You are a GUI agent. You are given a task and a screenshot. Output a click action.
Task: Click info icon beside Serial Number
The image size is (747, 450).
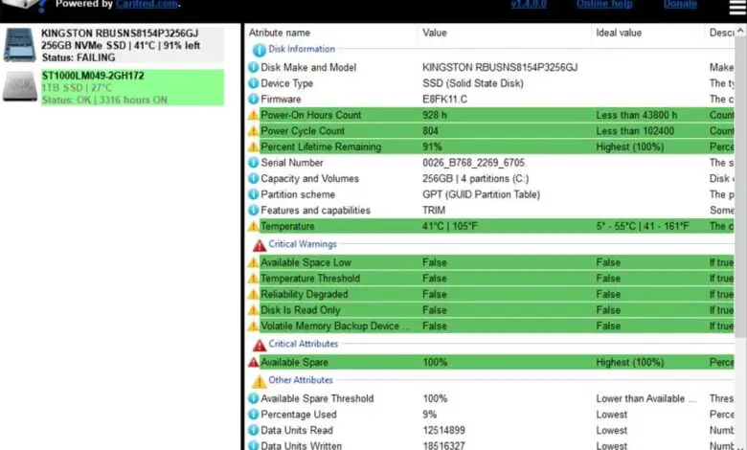click(x=253, y=163)
